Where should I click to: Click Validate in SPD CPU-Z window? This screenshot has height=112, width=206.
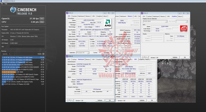[142, 100]
